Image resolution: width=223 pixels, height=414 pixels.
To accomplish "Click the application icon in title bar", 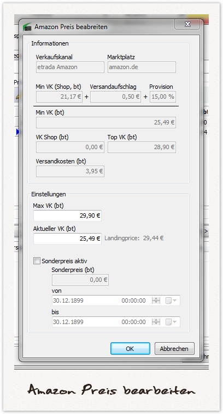I will point(27,27).
